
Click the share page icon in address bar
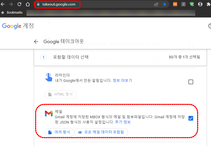156,4
